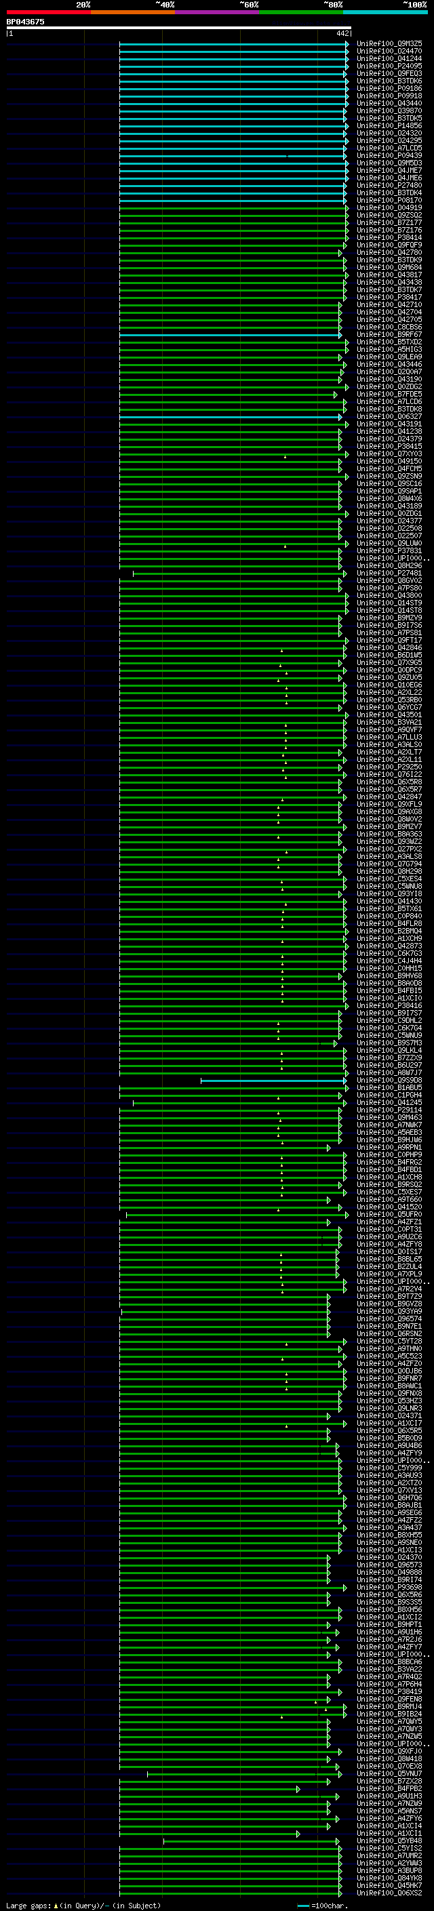Image resolution: width=434 pixels, height=1911 pixels.
Task: Click the UniRef100_B2ZUL4 hit
Action: 389,1266
